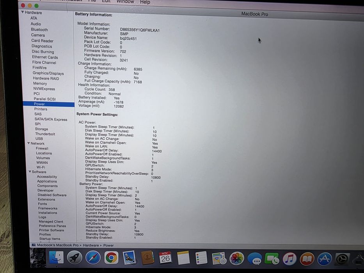Select Card Reader in sidebar
The height and width of the screenshot is (273, 364).
pyautogui.click(x=43, y=41)
